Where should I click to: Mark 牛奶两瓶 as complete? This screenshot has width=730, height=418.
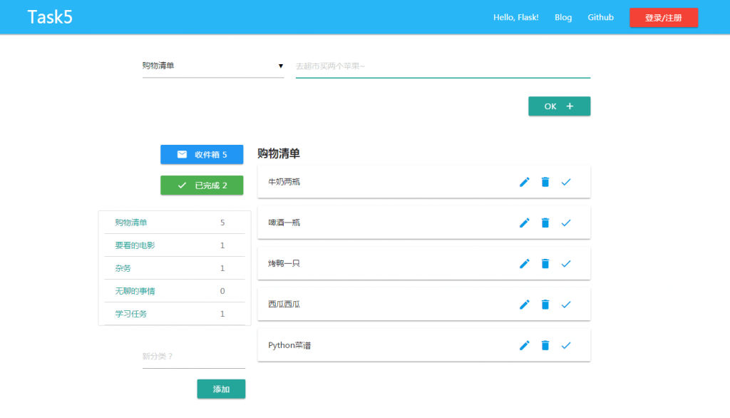coord(567,182)
